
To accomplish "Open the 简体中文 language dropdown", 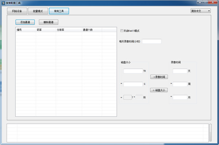I will [200, 11].
